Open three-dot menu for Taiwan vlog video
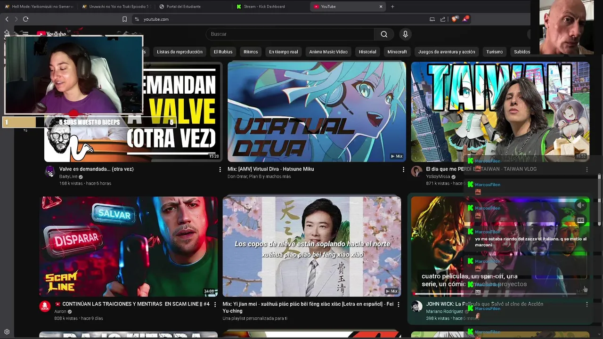Image resolution: width=603 pixels, height=339 pixels. point(587,169)
